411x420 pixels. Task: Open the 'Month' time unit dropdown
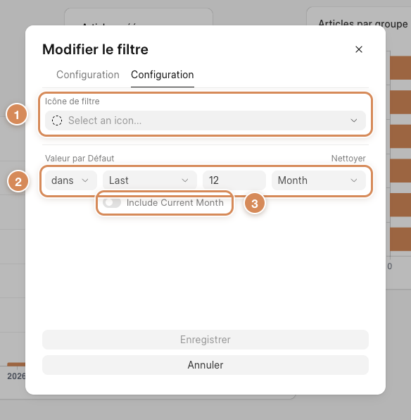point(319,180)
